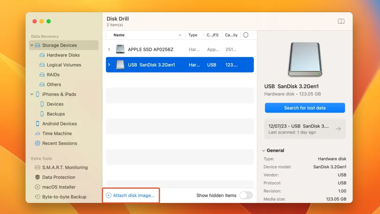This screenshot has width=380, height=214.
Task: Click the APPLE SSD drive icon
Action: (120, 49)
